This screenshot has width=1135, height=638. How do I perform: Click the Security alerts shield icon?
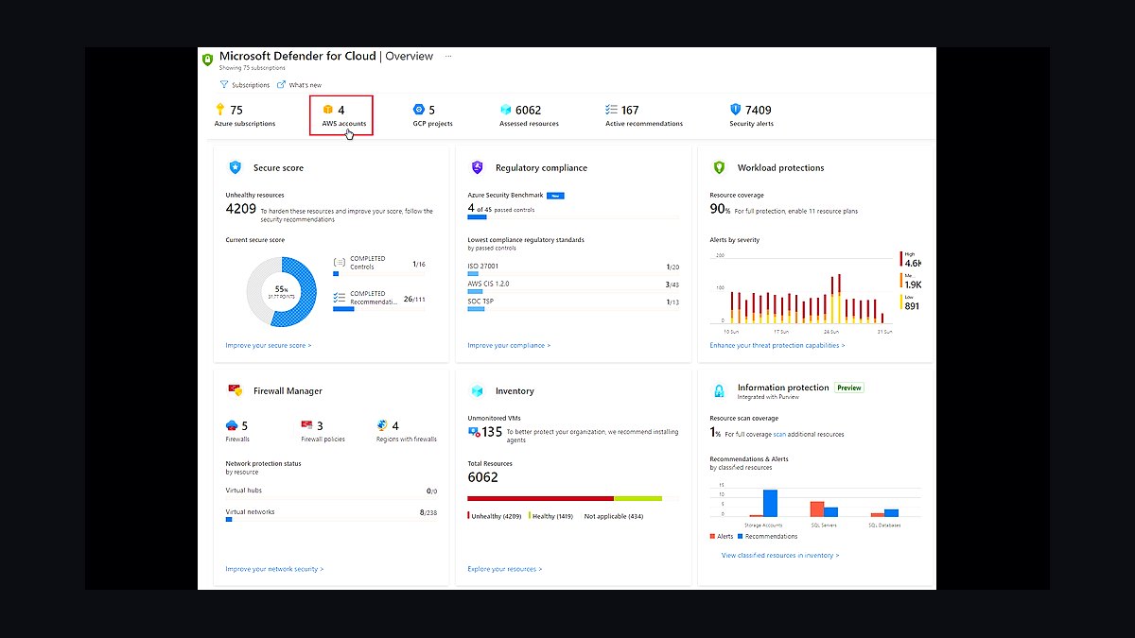pos(736,110)
